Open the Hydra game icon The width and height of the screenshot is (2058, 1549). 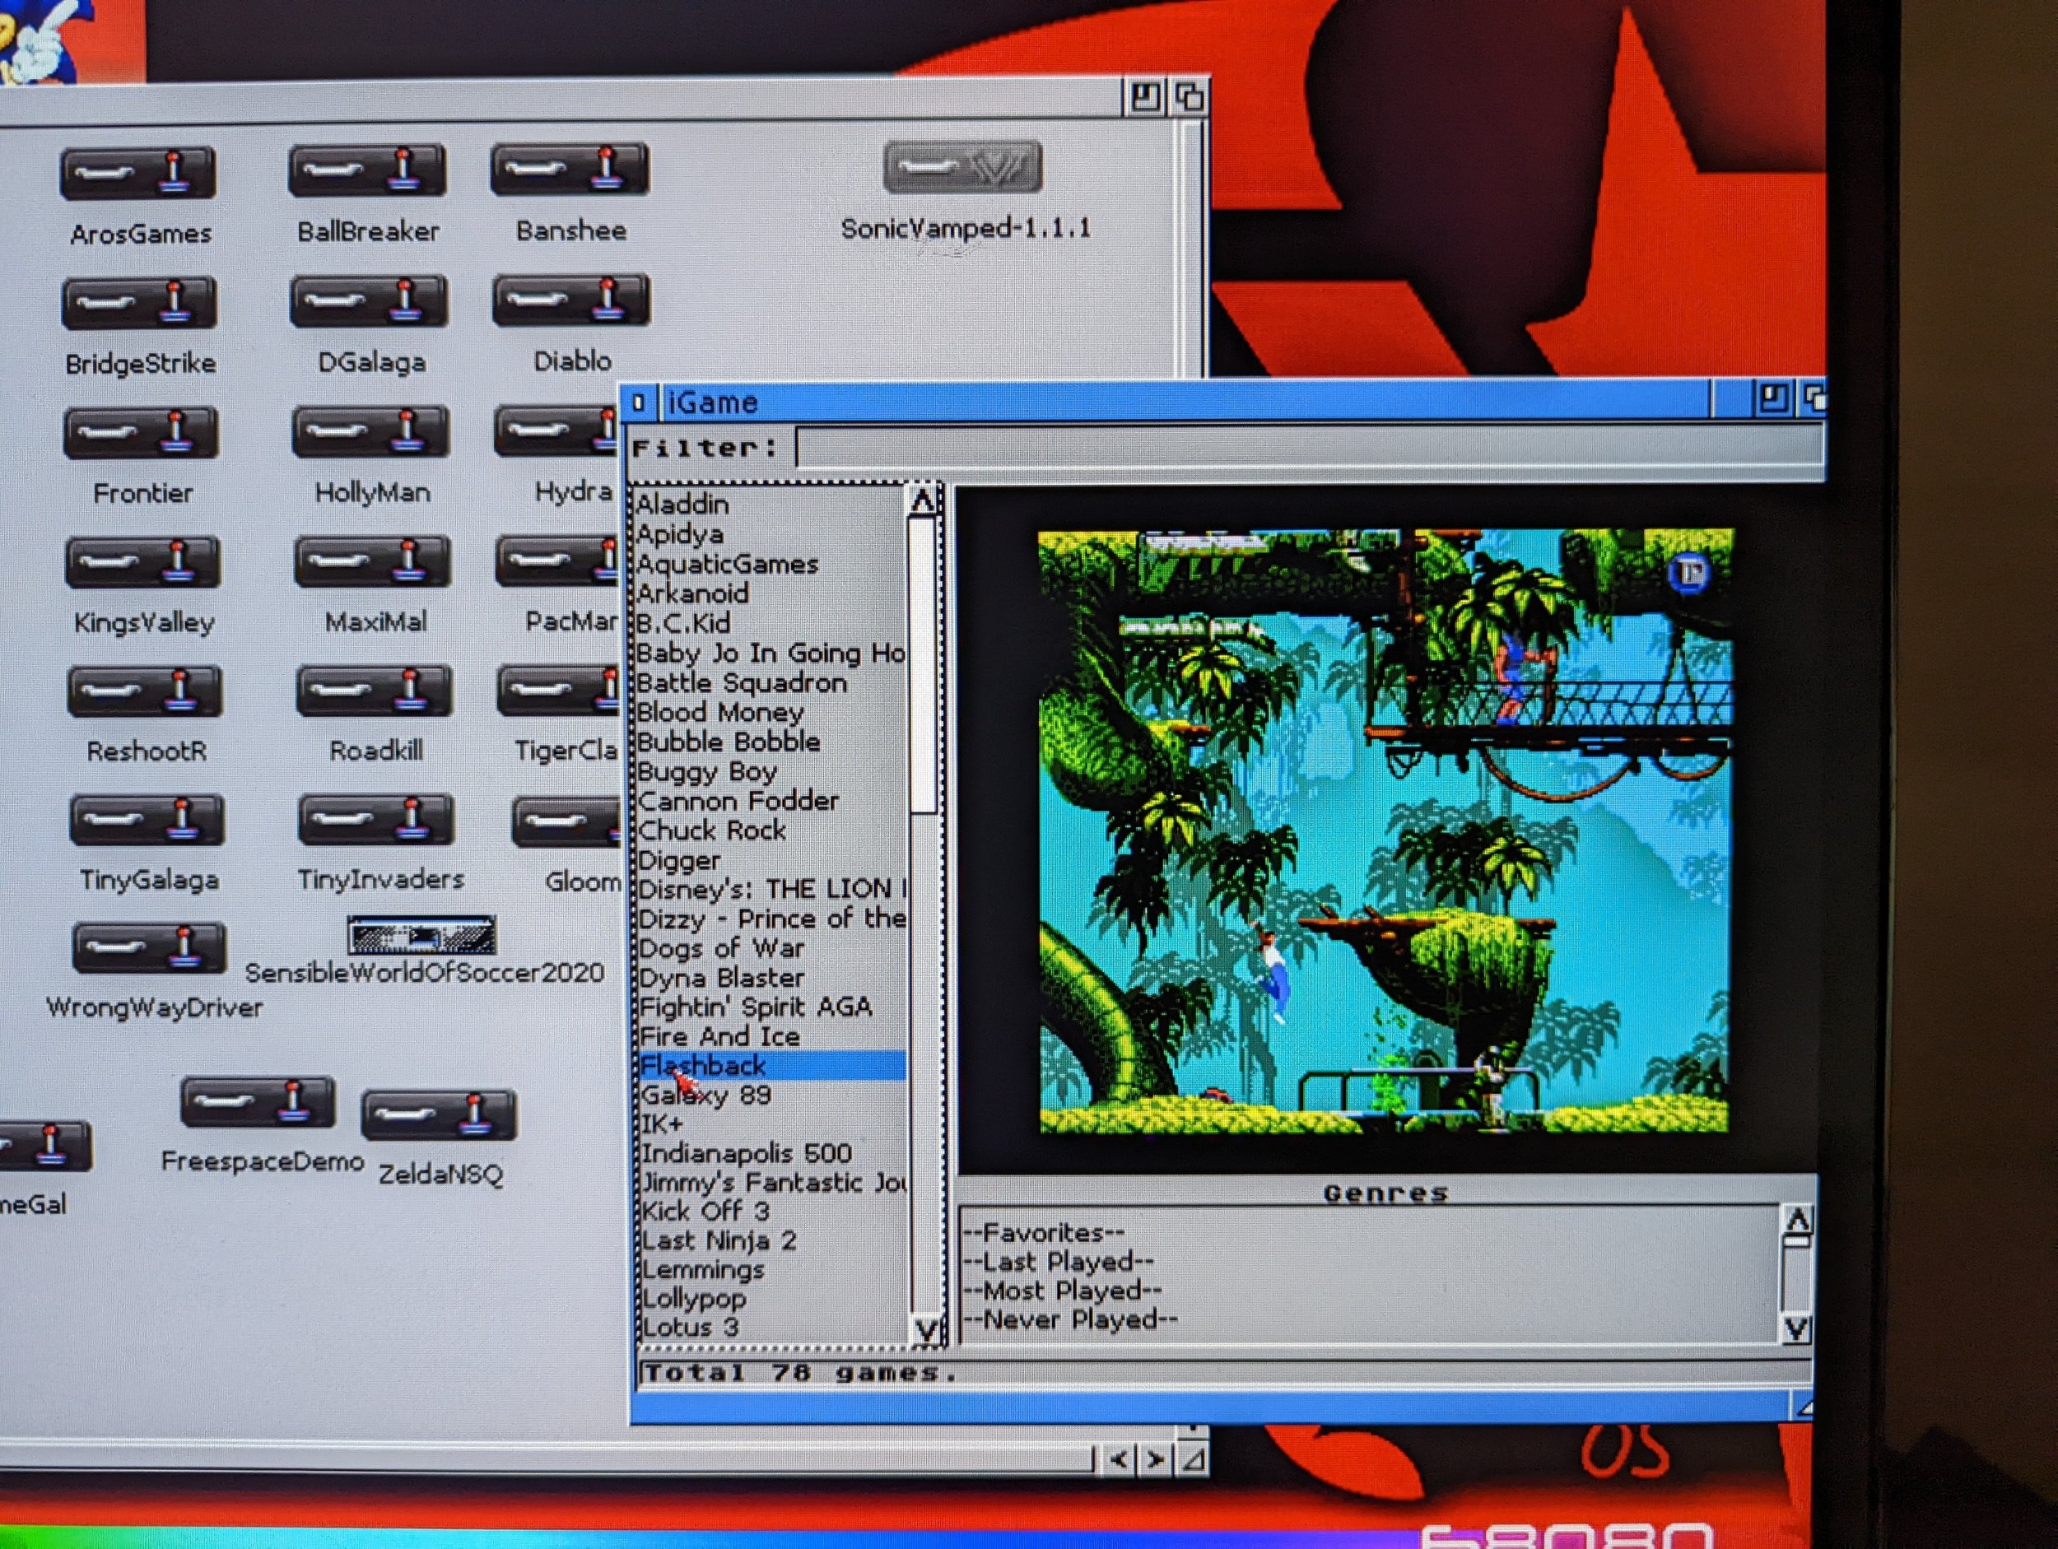556,430
